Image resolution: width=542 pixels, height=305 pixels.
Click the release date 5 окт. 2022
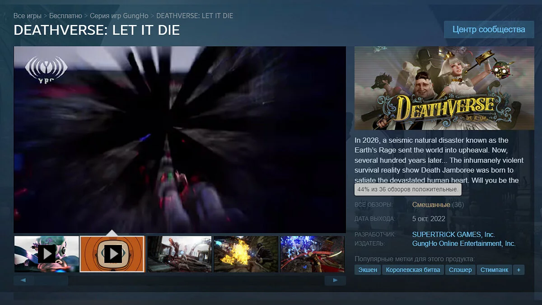click(429, 219)
